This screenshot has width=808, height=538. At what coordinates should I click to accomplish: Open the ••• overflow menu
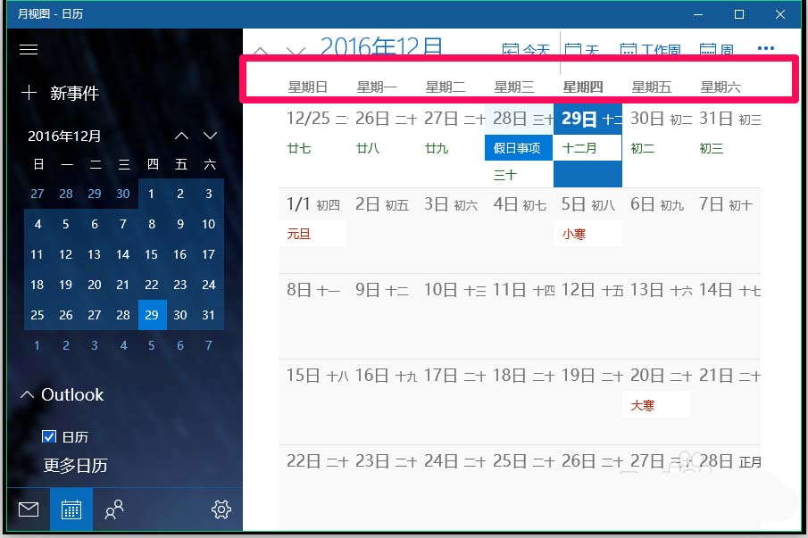766,49
